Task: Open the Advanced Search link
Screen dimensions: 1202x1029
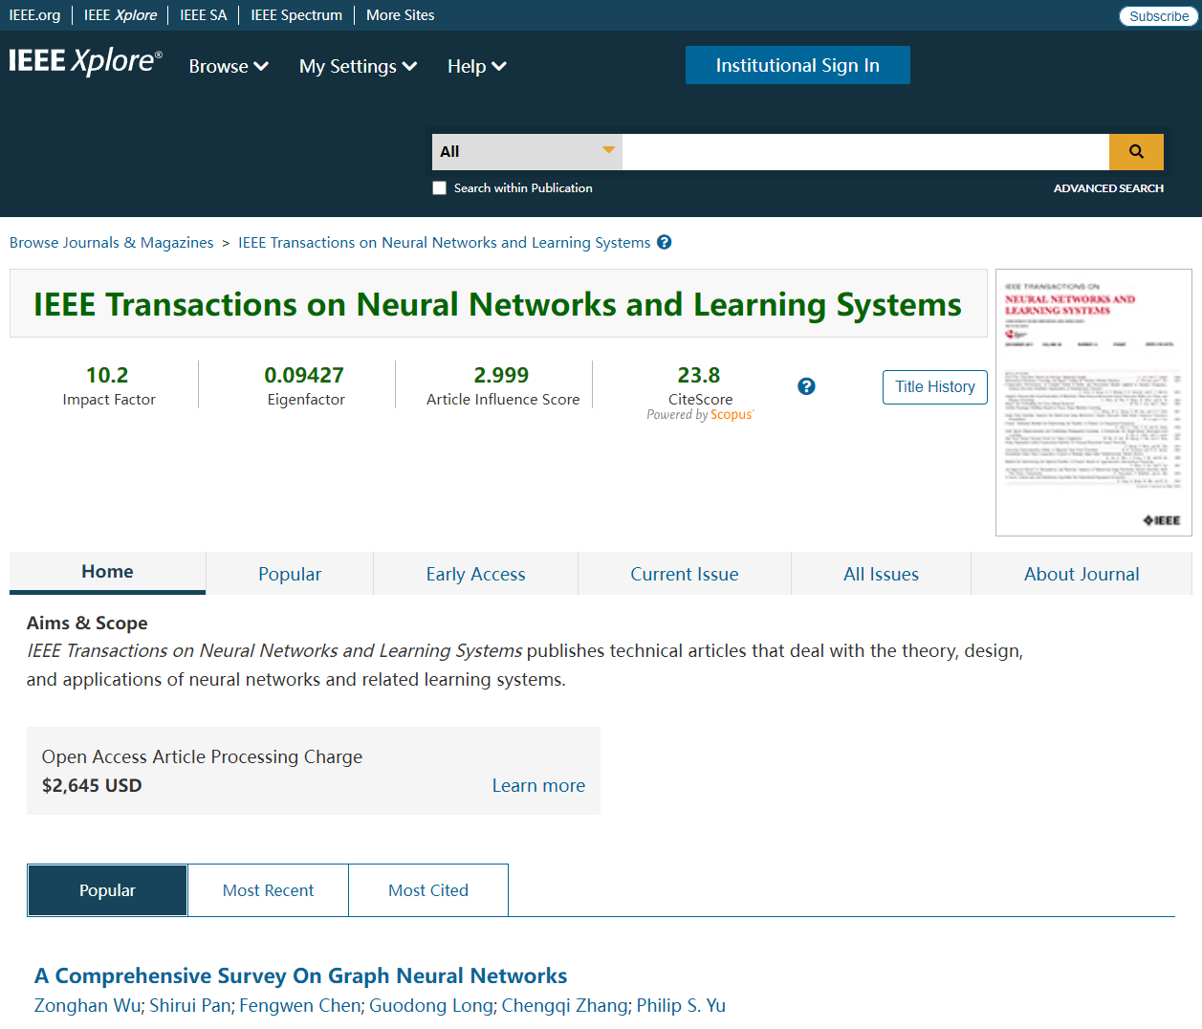Action: (1108, 188)
